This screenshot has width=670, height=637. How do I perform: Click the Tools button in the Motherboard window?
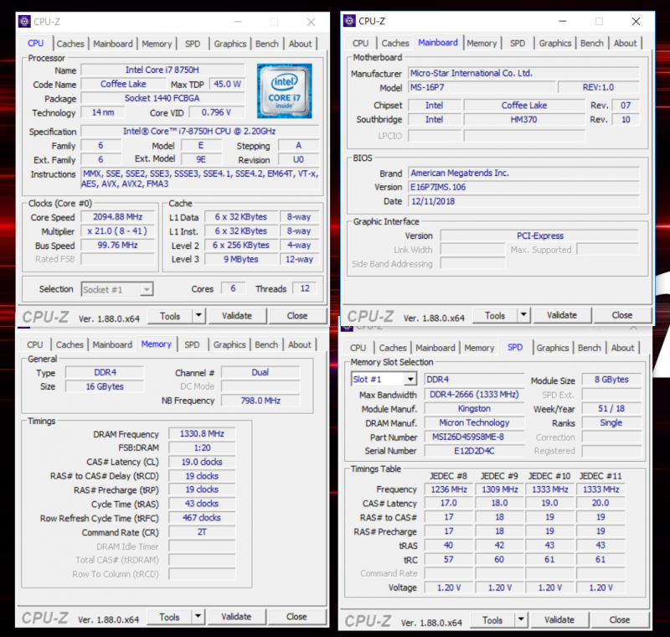tap(495, 315)
